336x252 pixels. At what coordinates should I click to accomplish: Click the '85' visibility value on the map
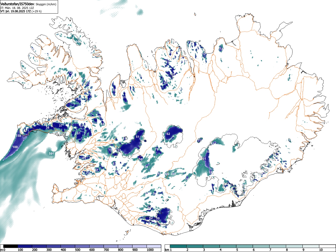84,158
